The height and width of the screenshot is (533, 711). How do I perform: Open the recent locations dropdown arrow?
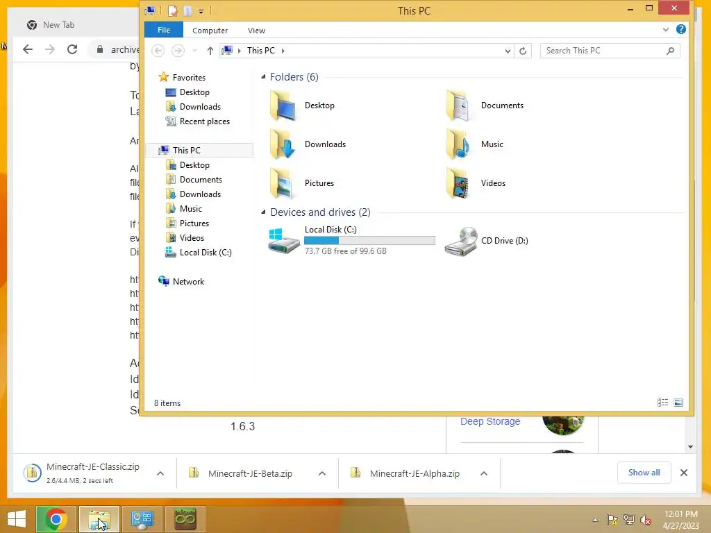[194, 51]
